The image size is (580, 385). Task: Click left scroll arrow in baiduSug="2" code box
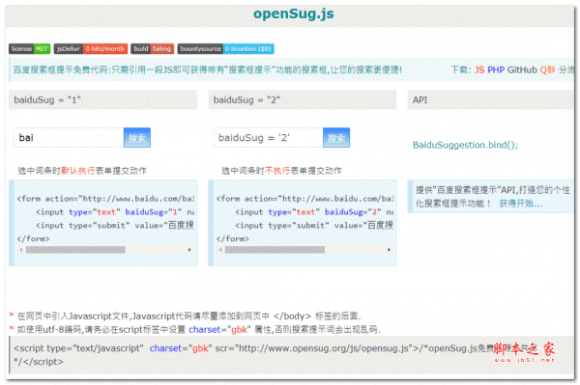pyautogui.click(x=220, y=250)
